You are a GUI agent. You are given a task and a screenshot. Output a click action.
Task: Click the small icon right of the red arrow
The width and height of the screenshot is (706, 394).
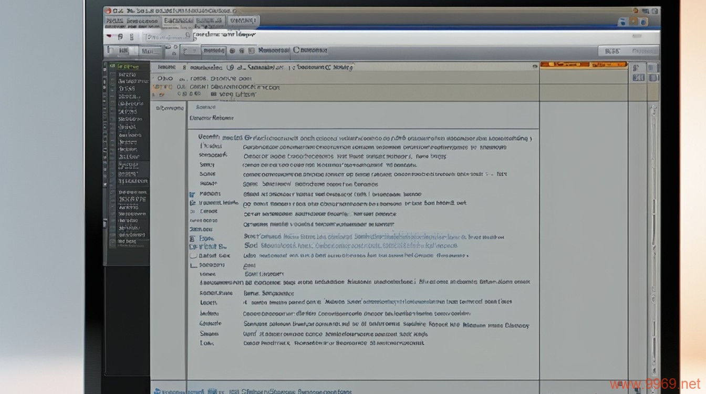point(120,37)
